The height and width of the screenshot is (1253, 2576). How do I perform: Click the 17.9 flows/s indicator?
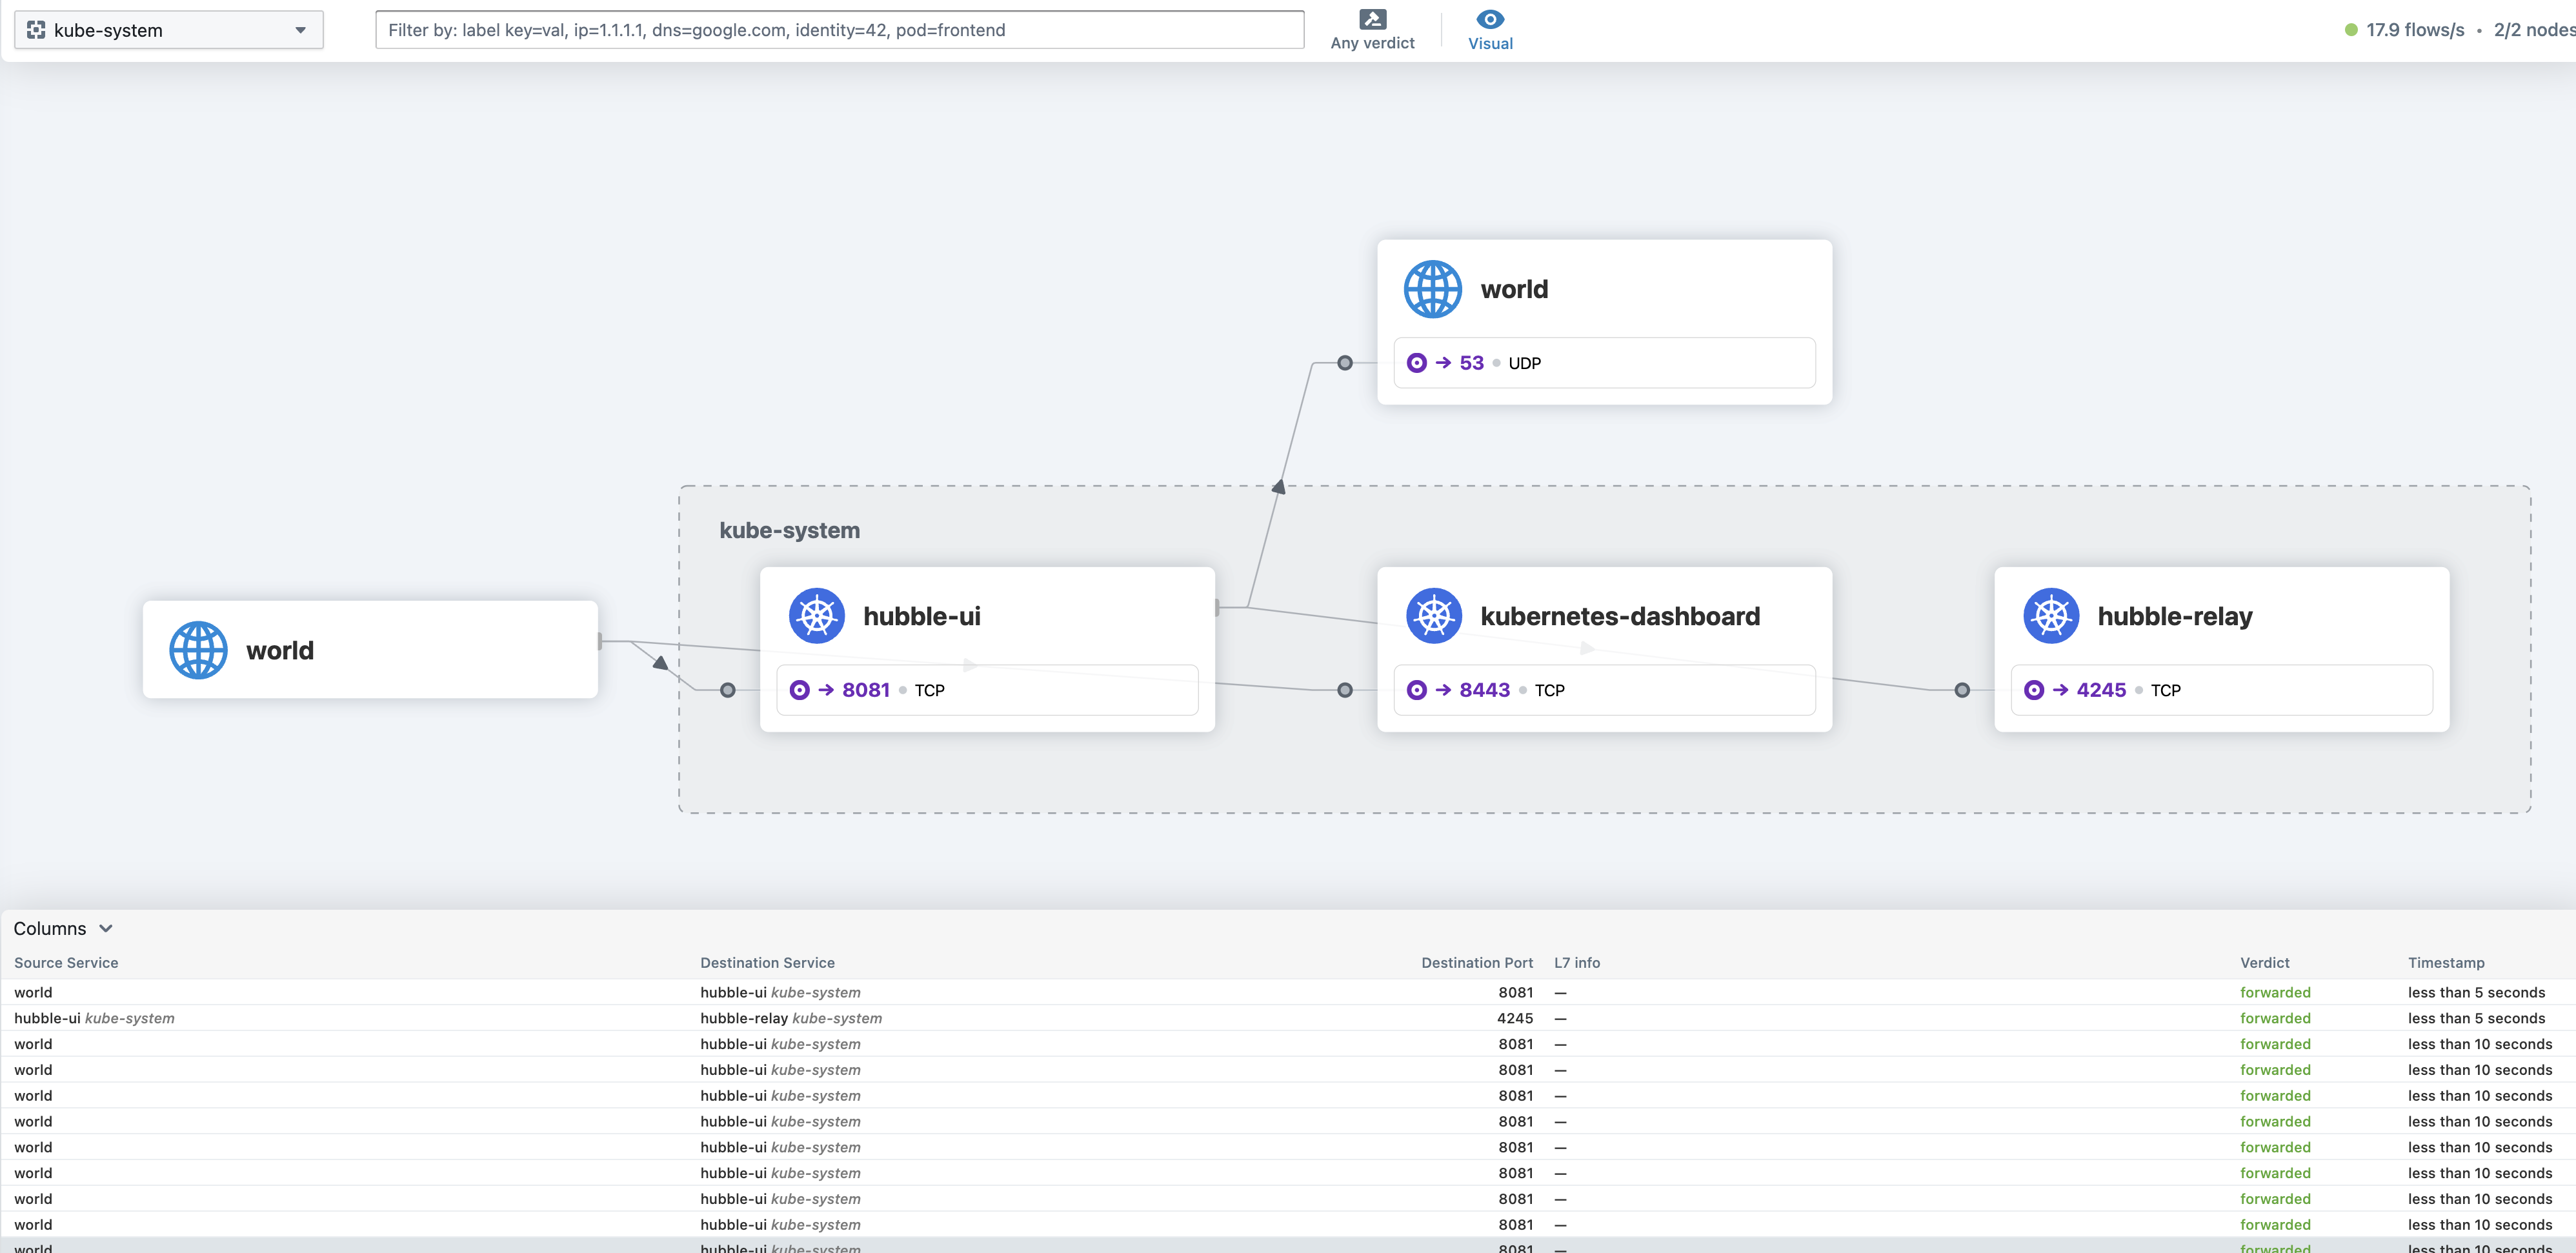(x=2414, y=30)
